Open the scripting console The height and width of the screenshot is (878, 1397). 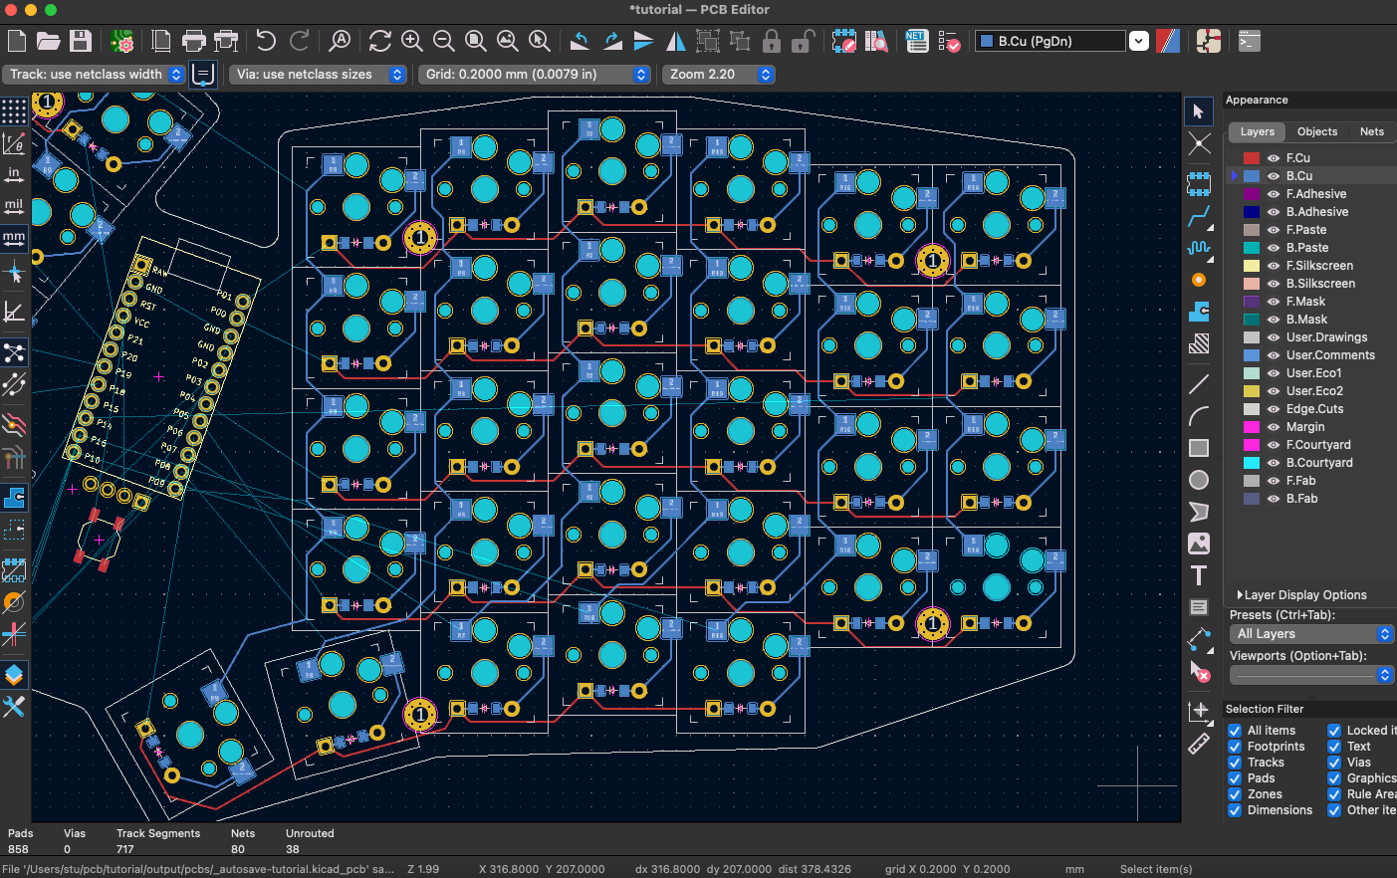pos(1249,41)
